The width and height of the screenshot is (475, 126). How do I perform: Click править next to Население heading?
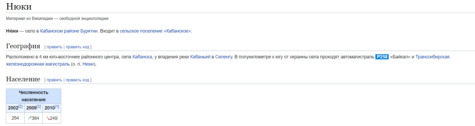coord(54,80)
